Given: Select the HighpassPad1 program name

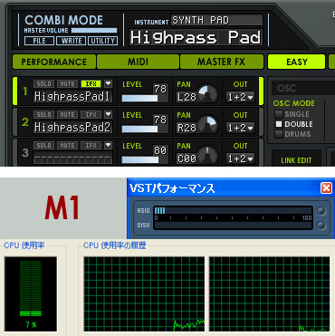Looking at the screenshot, I should click(72, 96).
